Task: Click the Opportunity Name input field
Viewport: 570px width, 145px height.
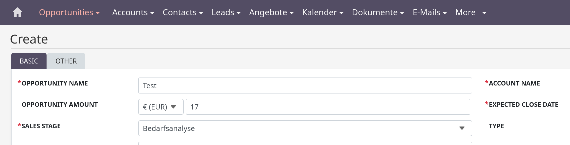Action: coord(305,85)
